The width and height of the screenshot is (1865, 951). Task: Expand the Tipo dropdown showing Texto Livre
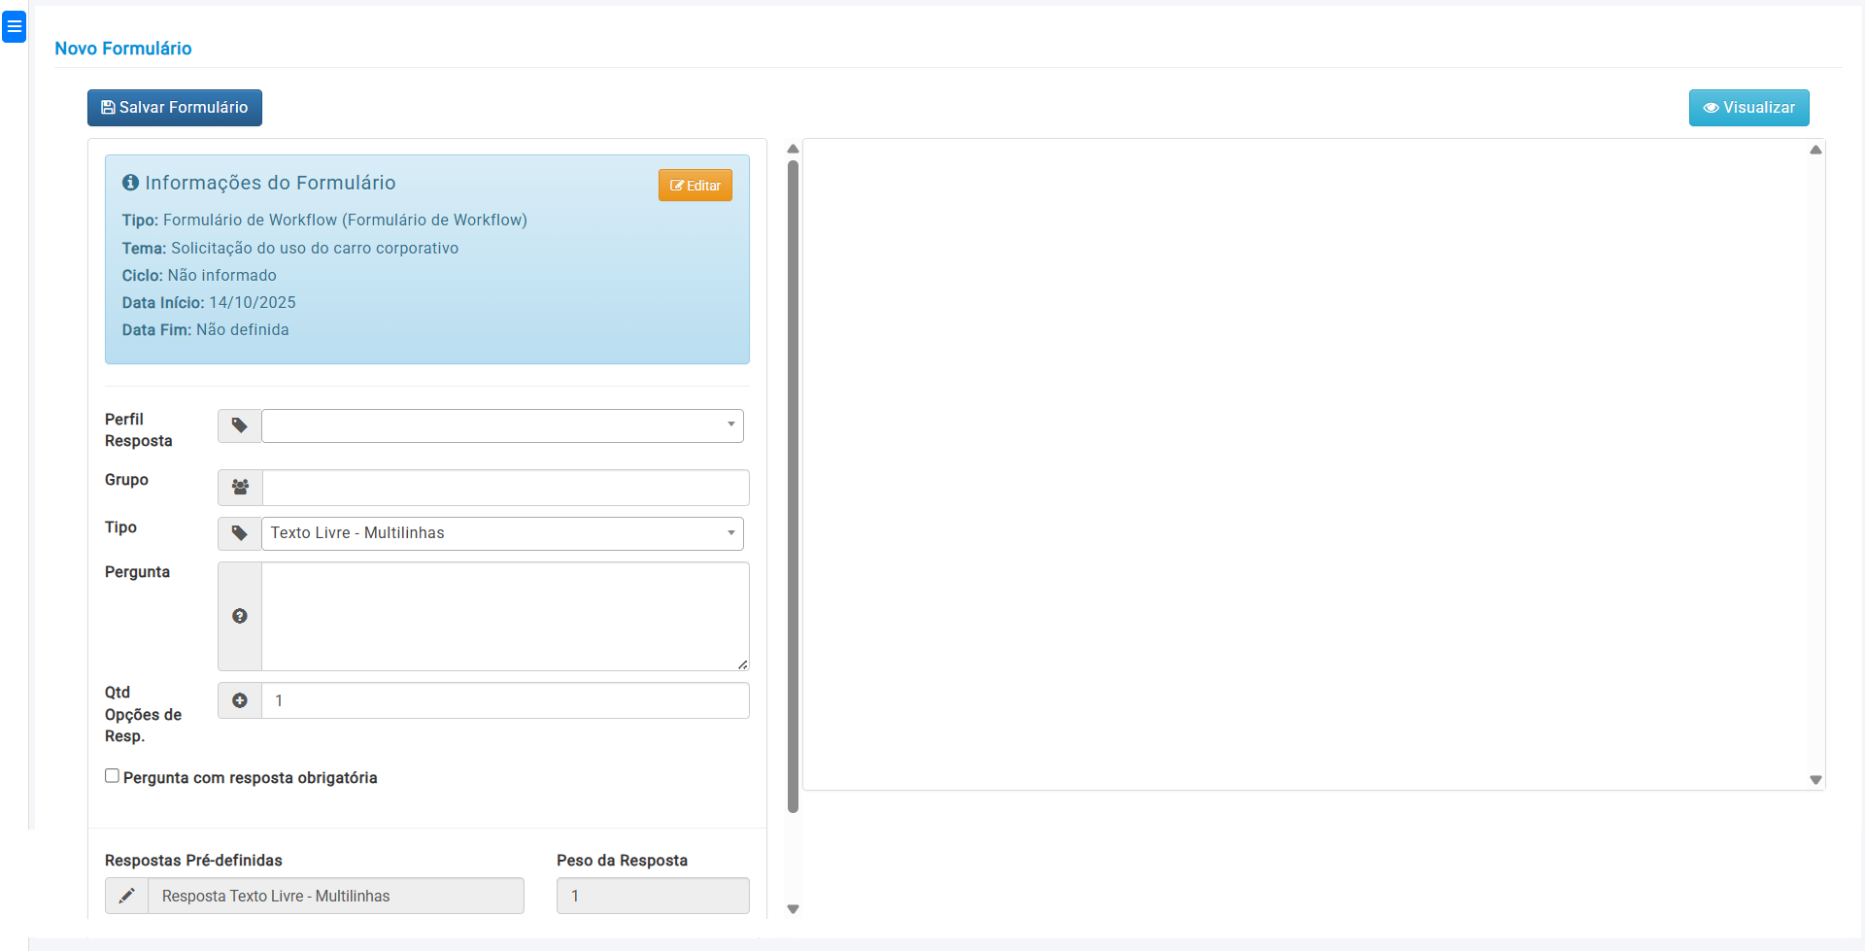pos(502,533)
